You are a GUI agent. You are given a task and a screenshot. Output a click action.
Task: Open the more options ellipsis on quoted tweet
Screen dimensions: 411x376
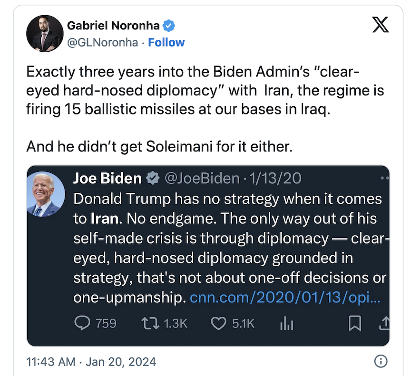click(x=385, y=178)
